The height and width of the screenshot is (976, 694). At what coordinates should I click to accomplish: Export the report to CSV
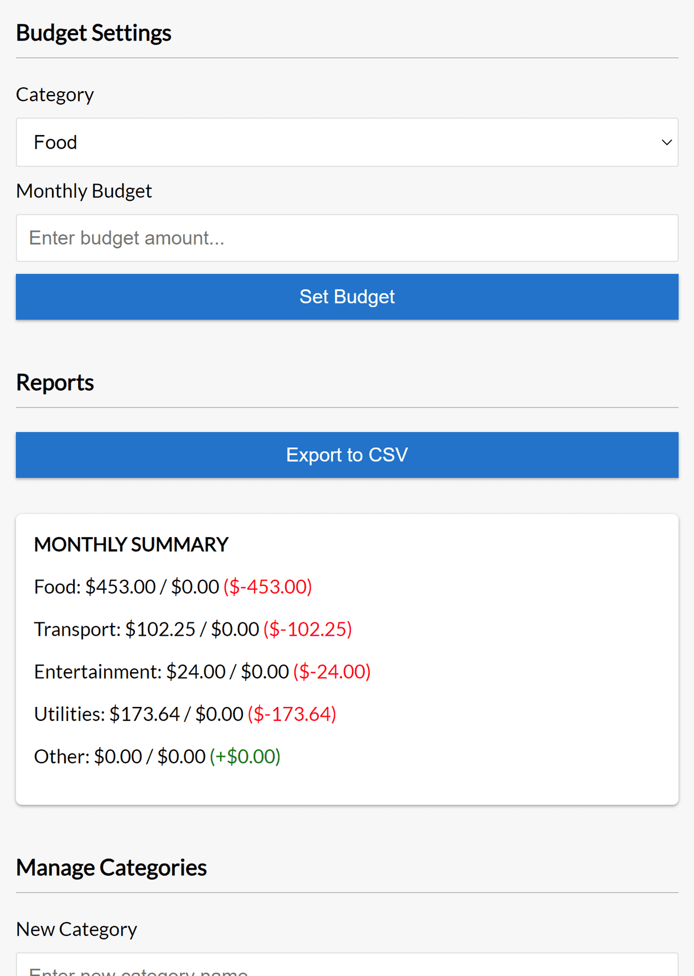pos(347,455)
